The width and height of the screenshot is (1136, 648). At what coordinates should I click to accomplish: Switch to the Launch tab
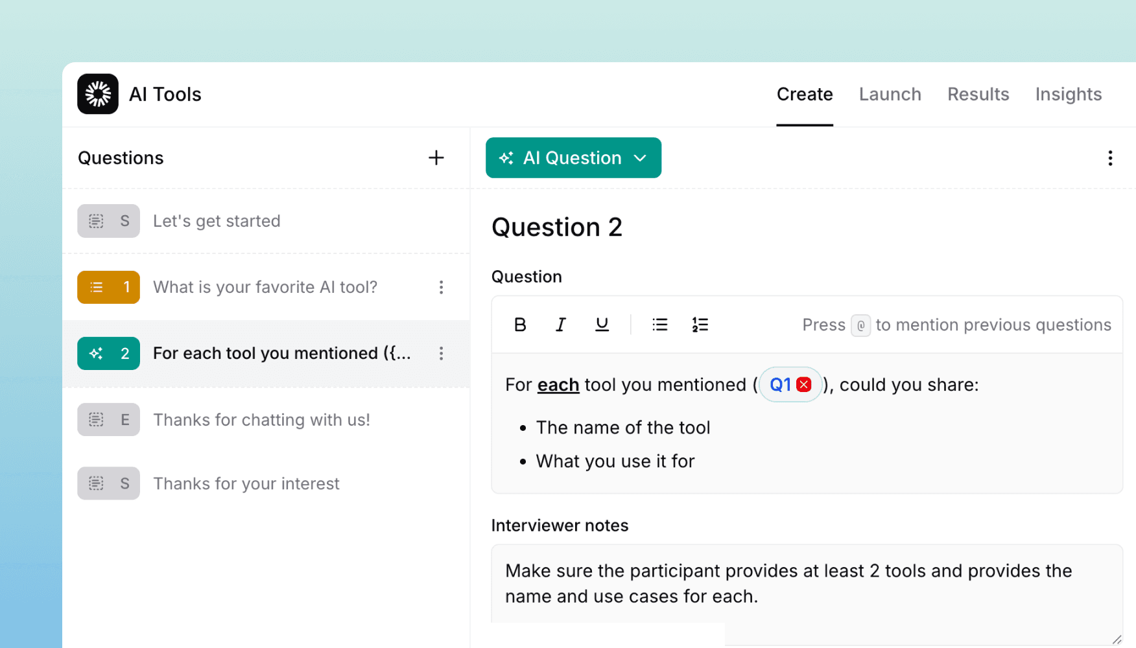coord(890,94)
